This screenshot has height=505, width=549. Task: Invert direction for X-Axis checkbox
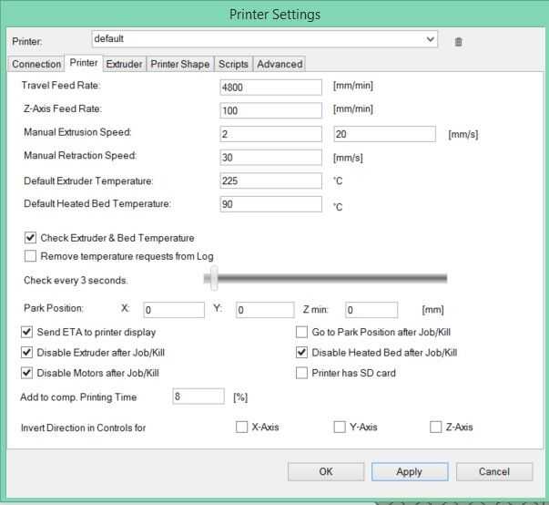tap(241, 427)
